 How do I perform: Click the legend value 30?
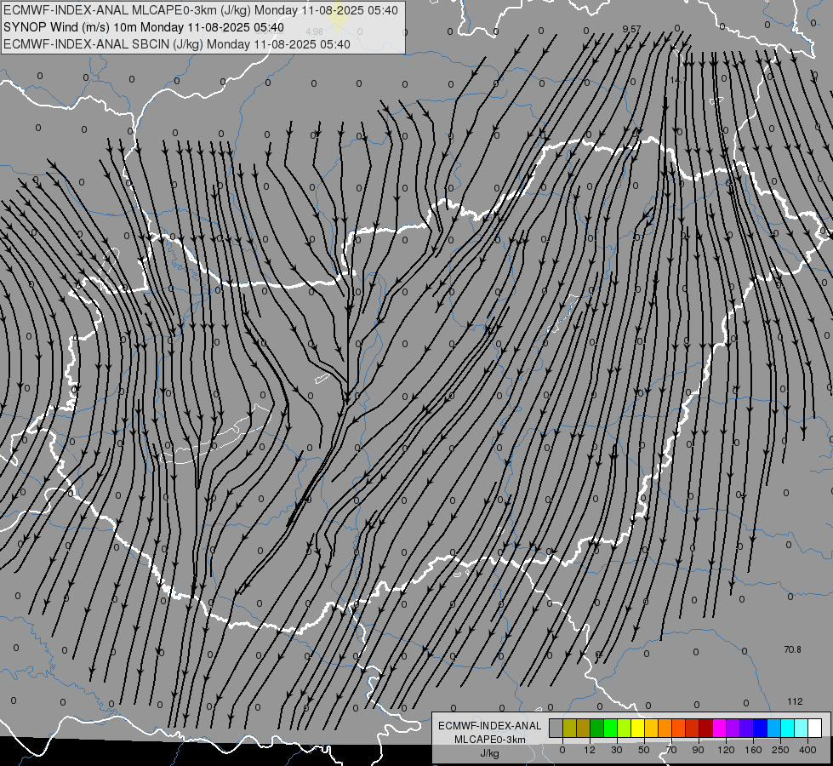click(617, 750)
